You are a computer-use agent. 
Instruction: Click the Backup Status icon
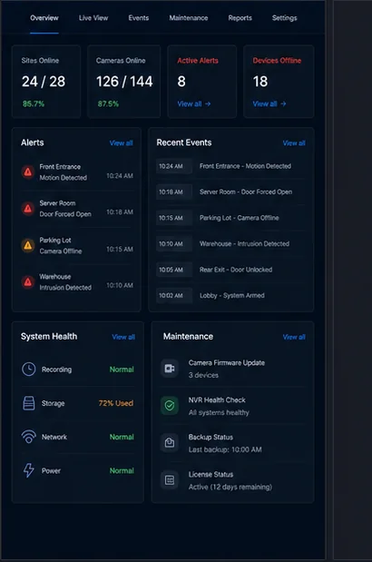click(170, 443)
